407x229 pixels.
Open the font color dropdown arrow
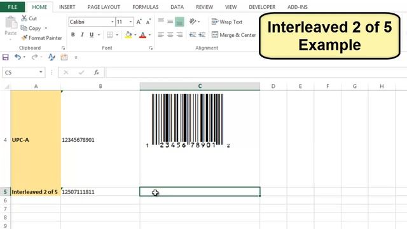(x=149, y=35)
